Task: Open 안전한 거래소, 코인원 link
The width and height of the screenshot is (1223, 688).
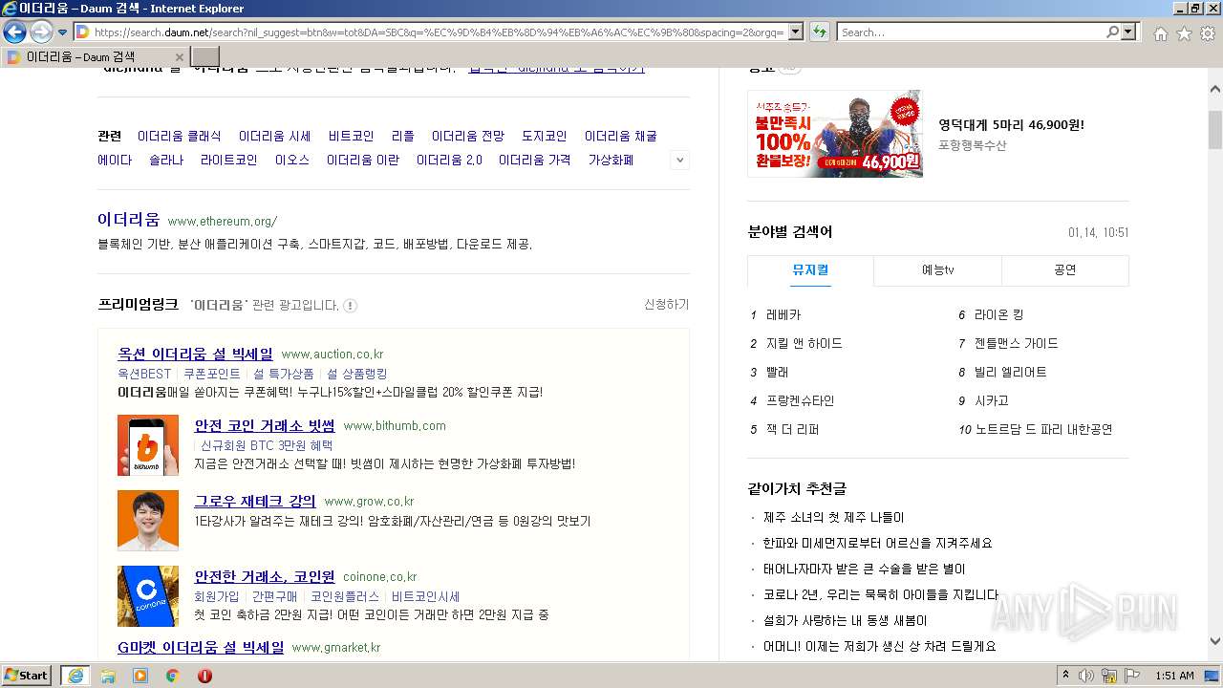Action: [265, 576]
